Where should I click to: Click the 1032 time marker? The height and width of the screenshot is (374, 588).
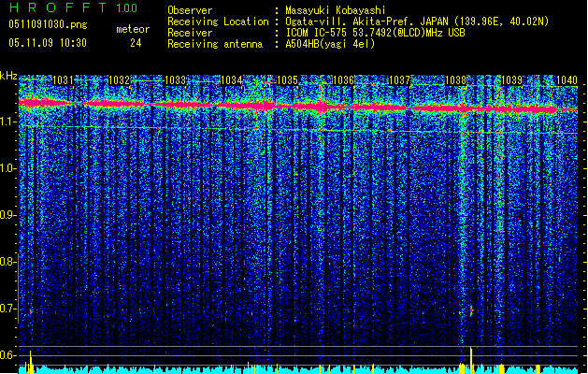[119, 79]
